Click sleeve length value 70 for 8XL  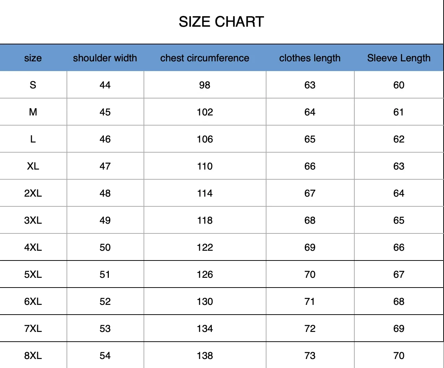click(x=399, y=356)
